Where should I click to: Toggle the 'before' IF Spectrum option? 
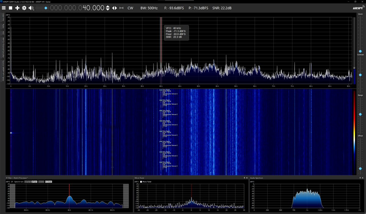point(27,182)
